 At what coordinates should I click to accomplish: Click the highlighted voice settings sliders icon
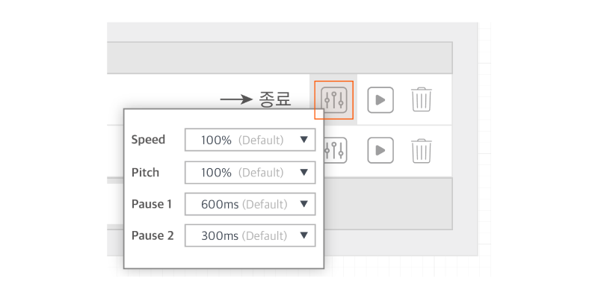pyautogui.click(x=333, y=99)
